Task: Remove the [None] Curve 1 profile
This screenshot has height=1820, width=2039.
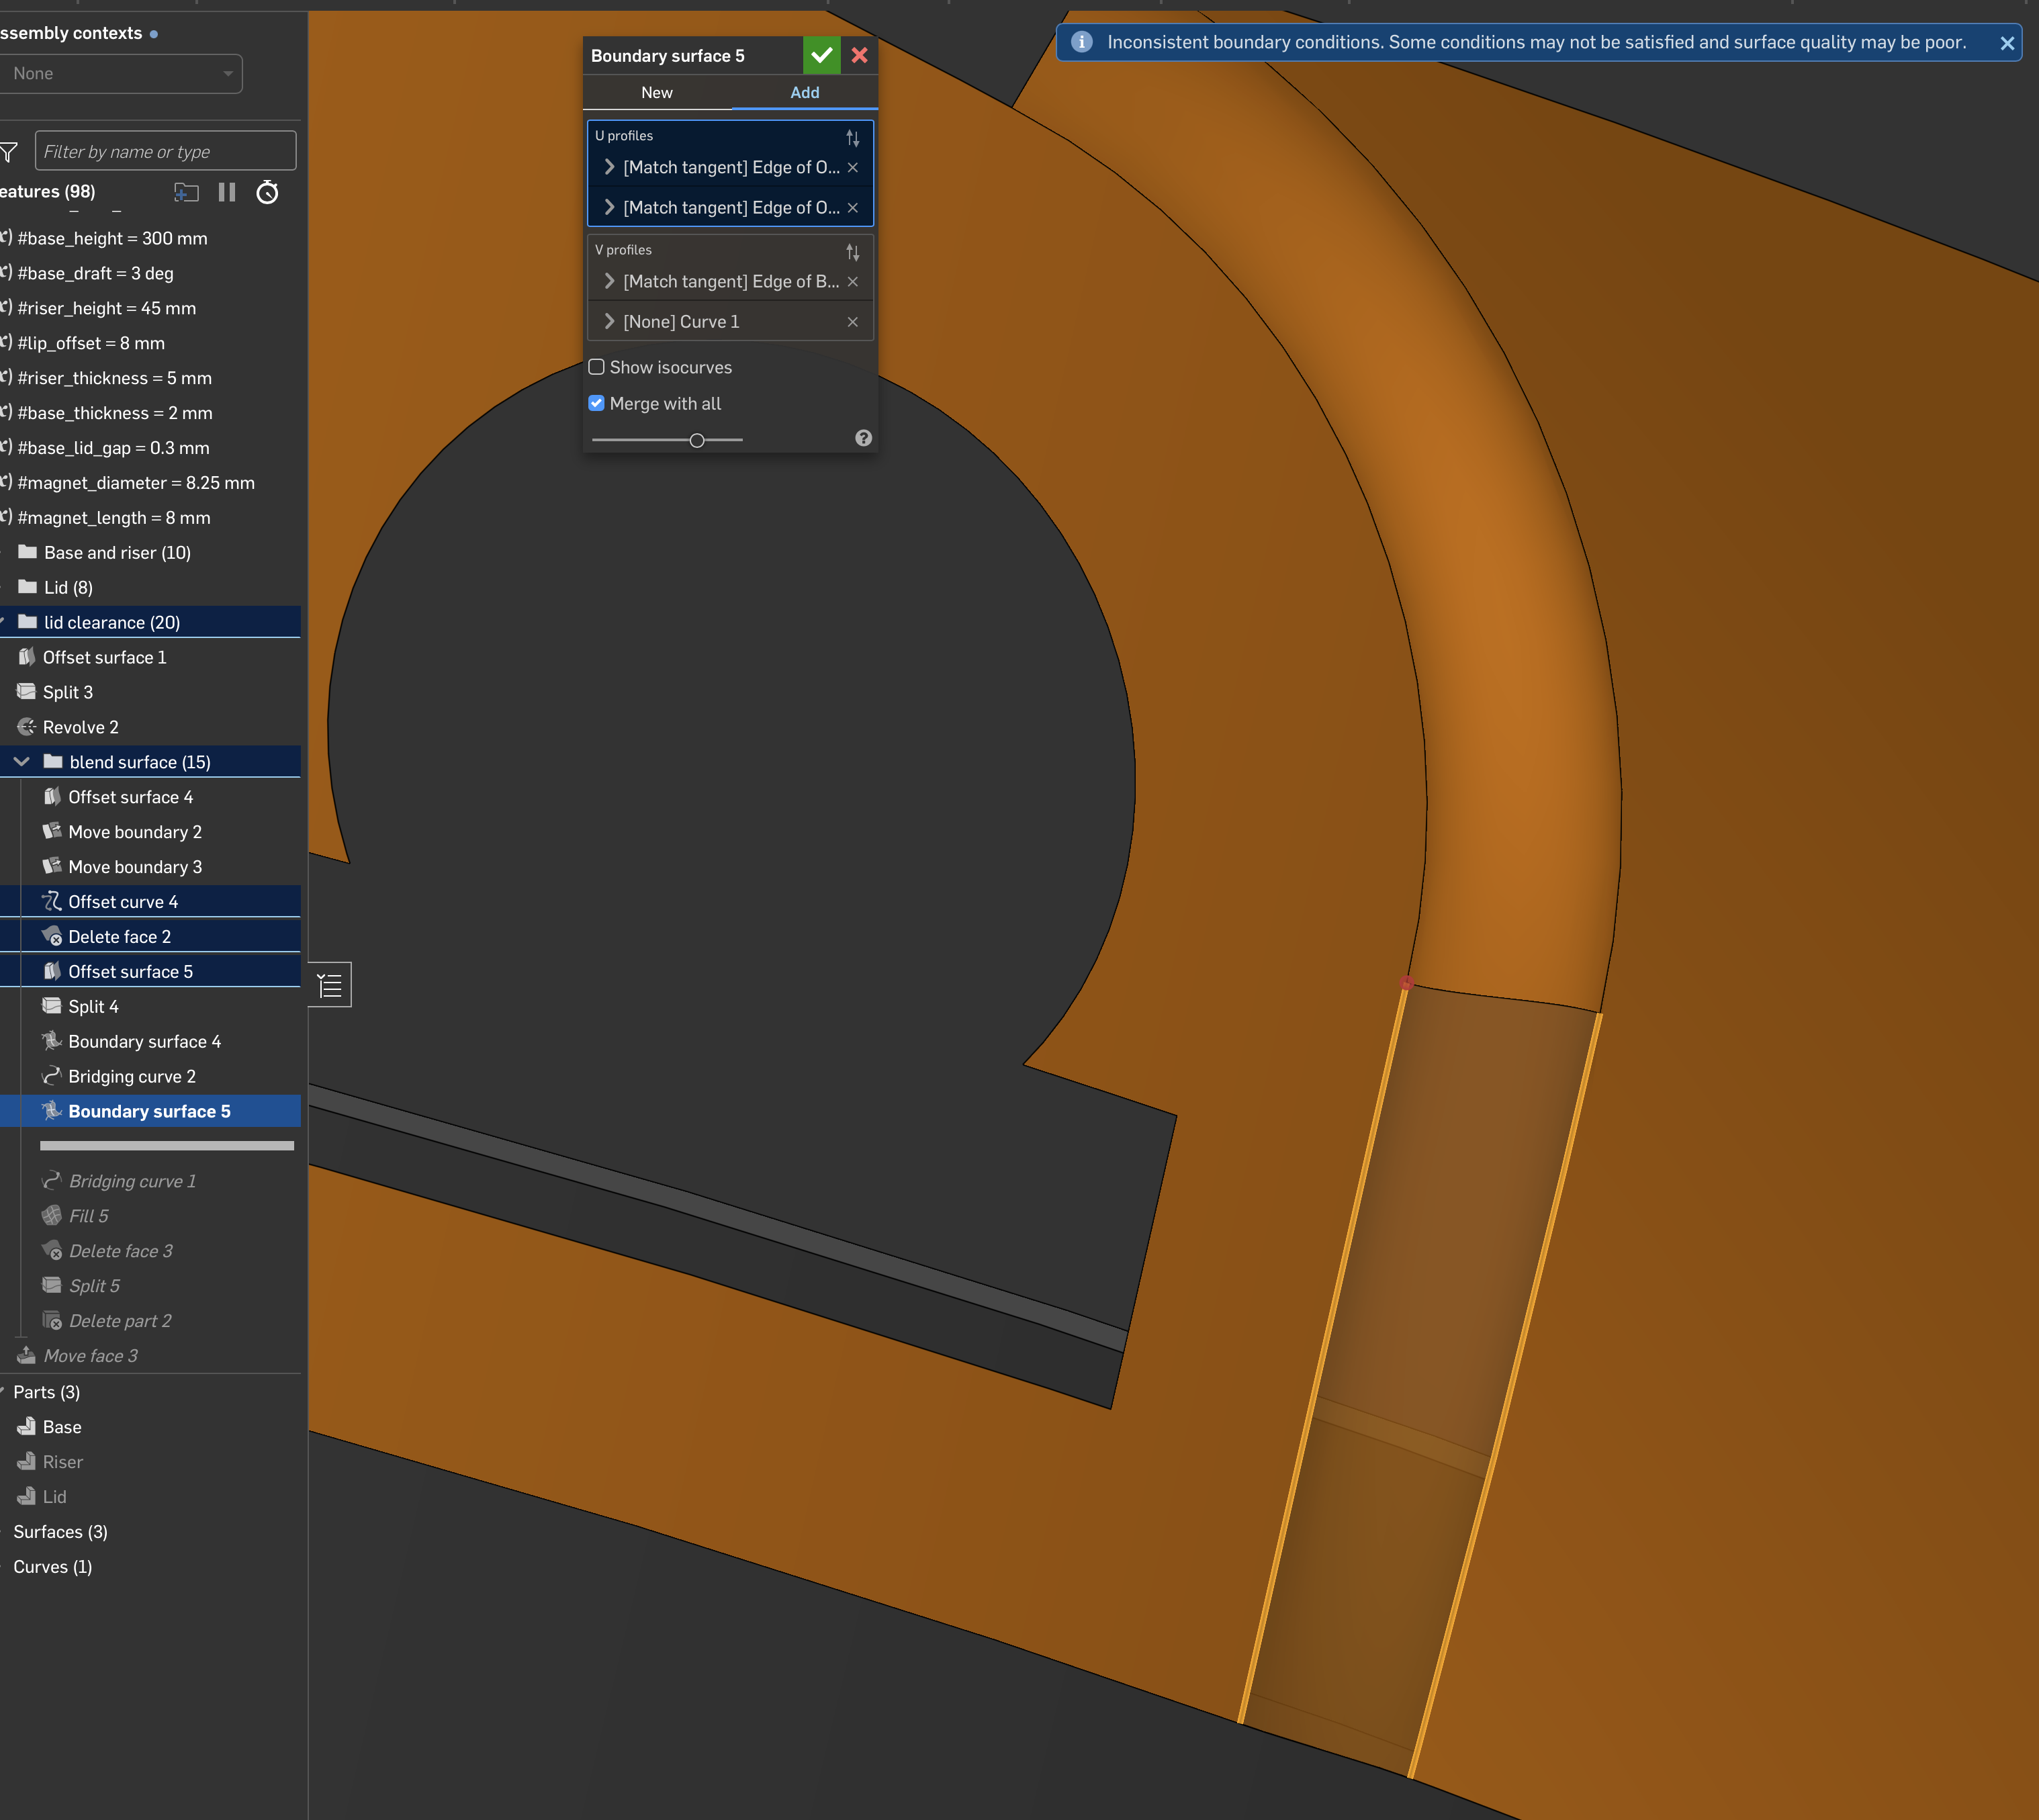Action: [x=852, y=322]
